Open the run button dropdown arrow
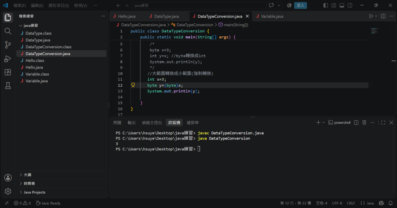 (x=376, y=16)
